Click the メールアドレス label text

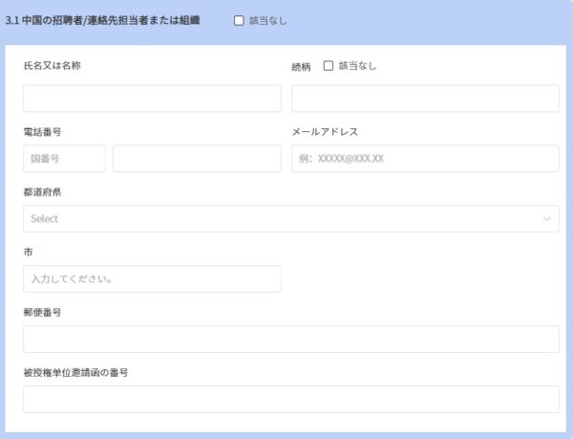(x=325, y=132)
